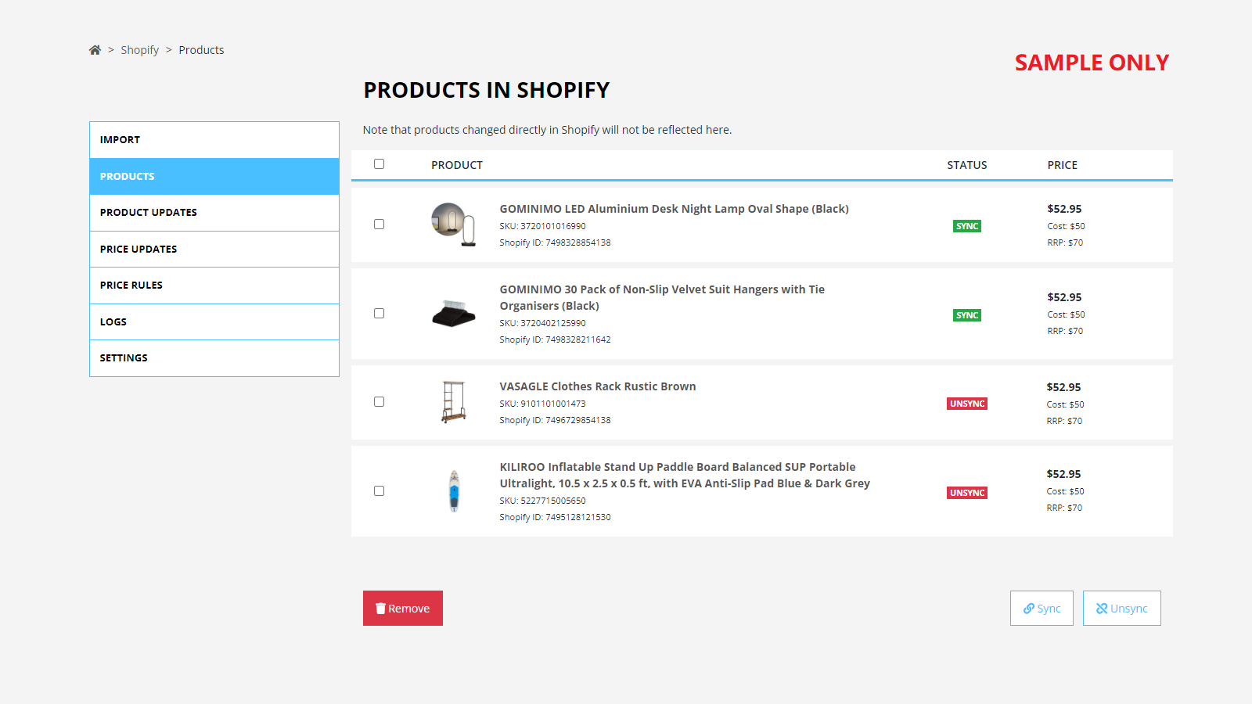Toggle the select-all checkbox in table header

(x=380, y=164)
